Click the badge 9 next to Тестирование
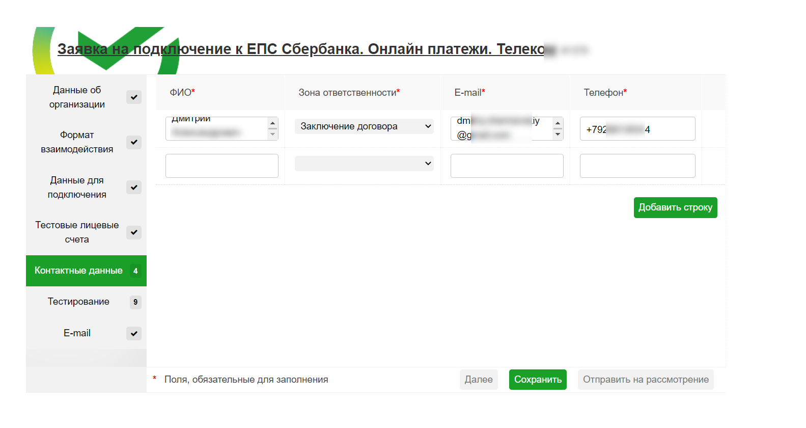The height and width of the screenshot is (428, 806). click(x=135, y=302)
